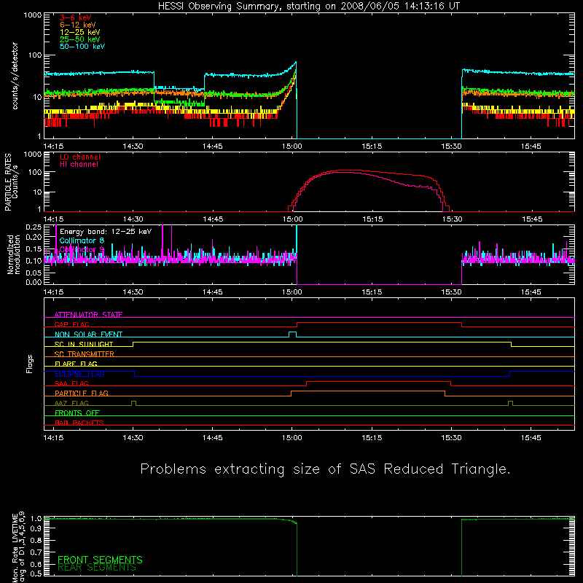This screenshot has height=583, width=583.
Task: Click the 15:45 time tick below the Flags panel
Action: (x=531, y=438)
